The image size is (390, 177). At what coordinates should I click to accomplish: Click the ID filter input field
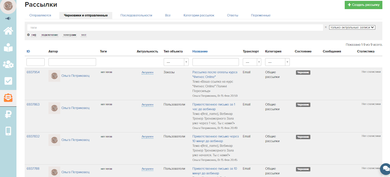(x=36, y=62)
